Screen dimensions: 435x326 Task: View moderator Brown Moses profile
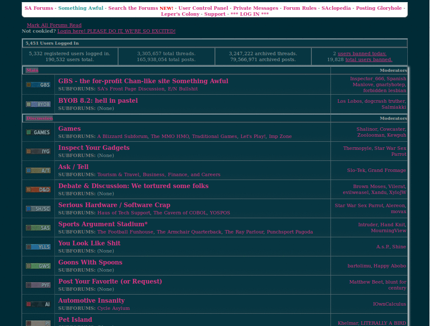[369, 187]
